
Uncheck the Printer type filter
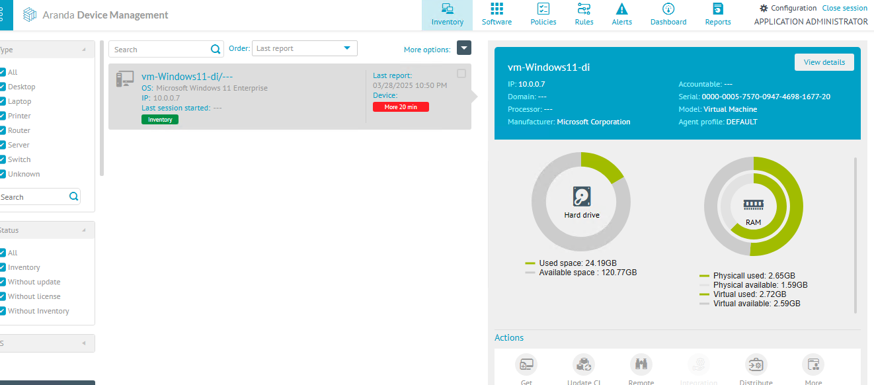pyautogui.click(x=3, y=116)
